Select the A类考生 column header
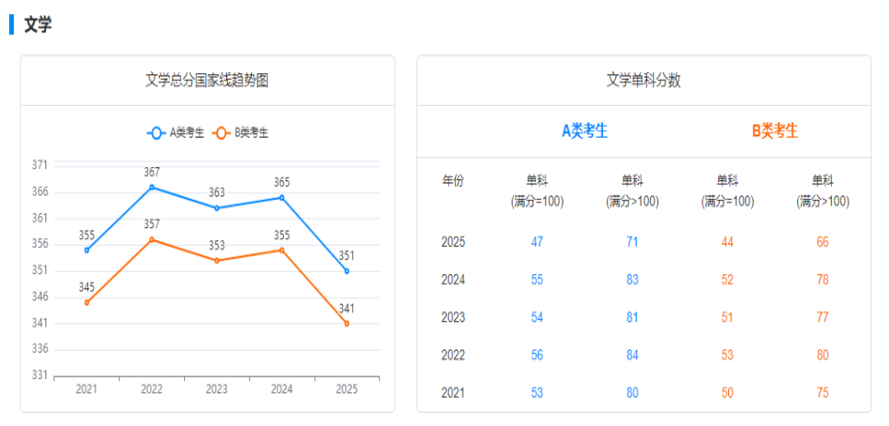 tap(585, 131)
